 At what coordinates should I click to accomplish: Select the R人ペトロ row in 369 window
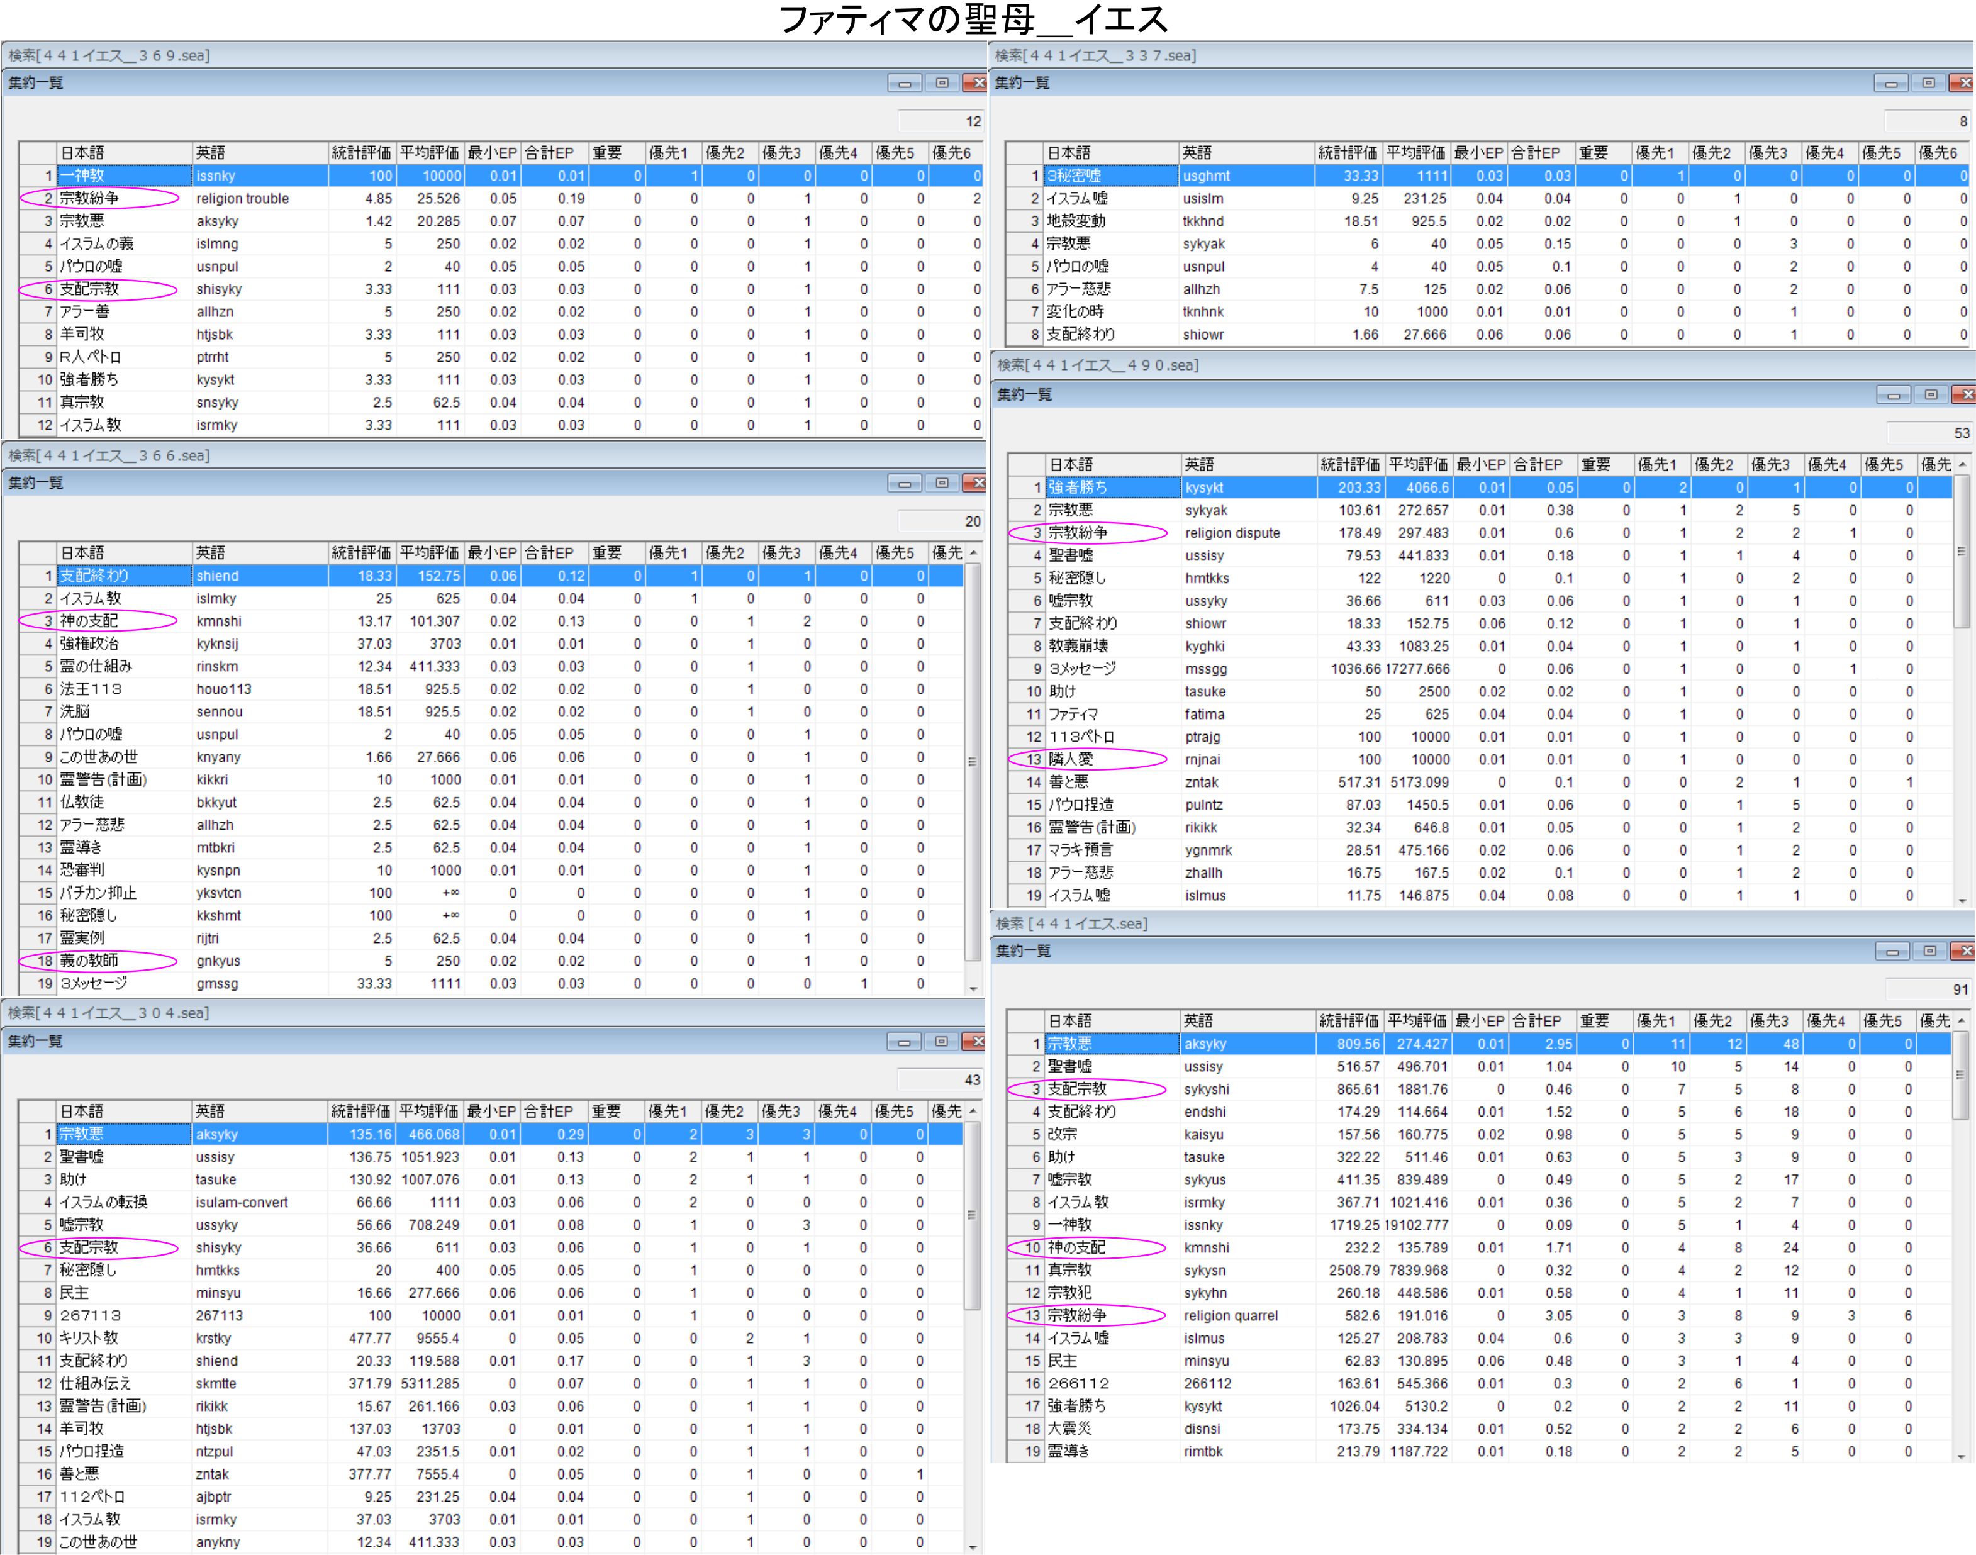click(501, 358)
